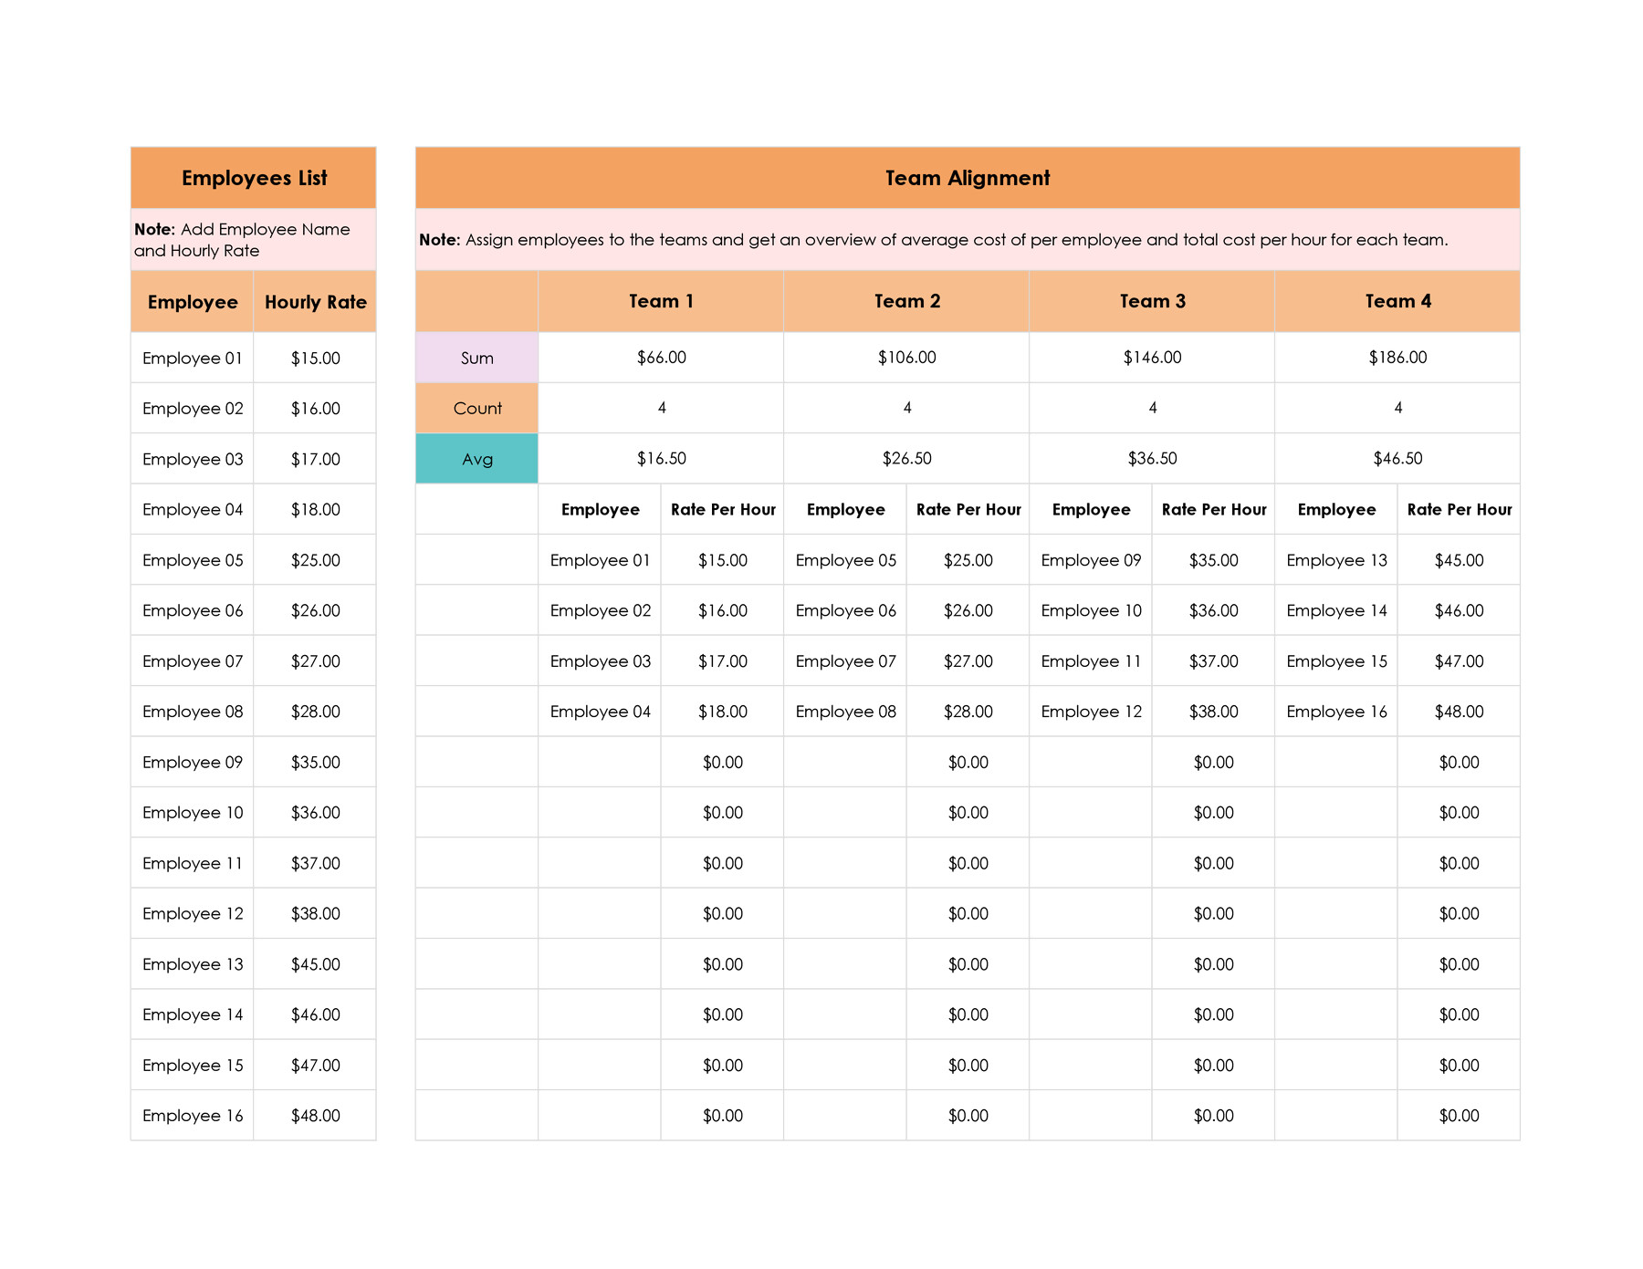Image resolution: width=1643 pixels, height=1269 pixels.
Task: Click Employee 01 in the Employees List
Action: tap(192, 358)
